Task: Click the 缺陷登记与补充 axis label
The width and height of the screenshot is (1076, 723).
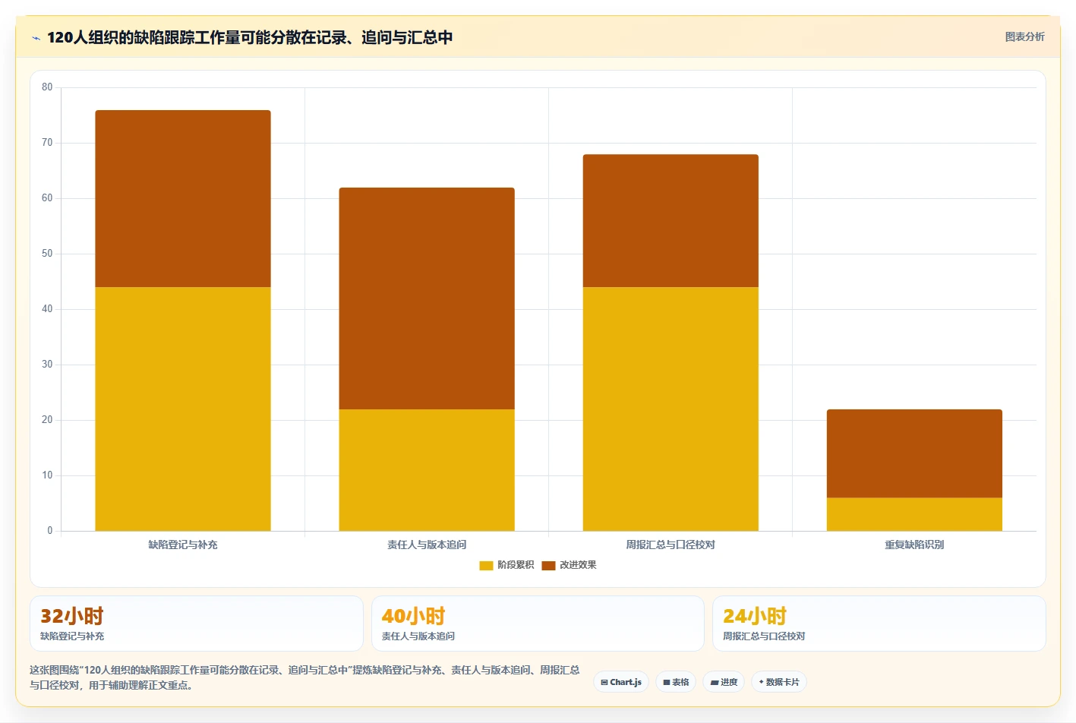Action: click(x=183, y=545)
